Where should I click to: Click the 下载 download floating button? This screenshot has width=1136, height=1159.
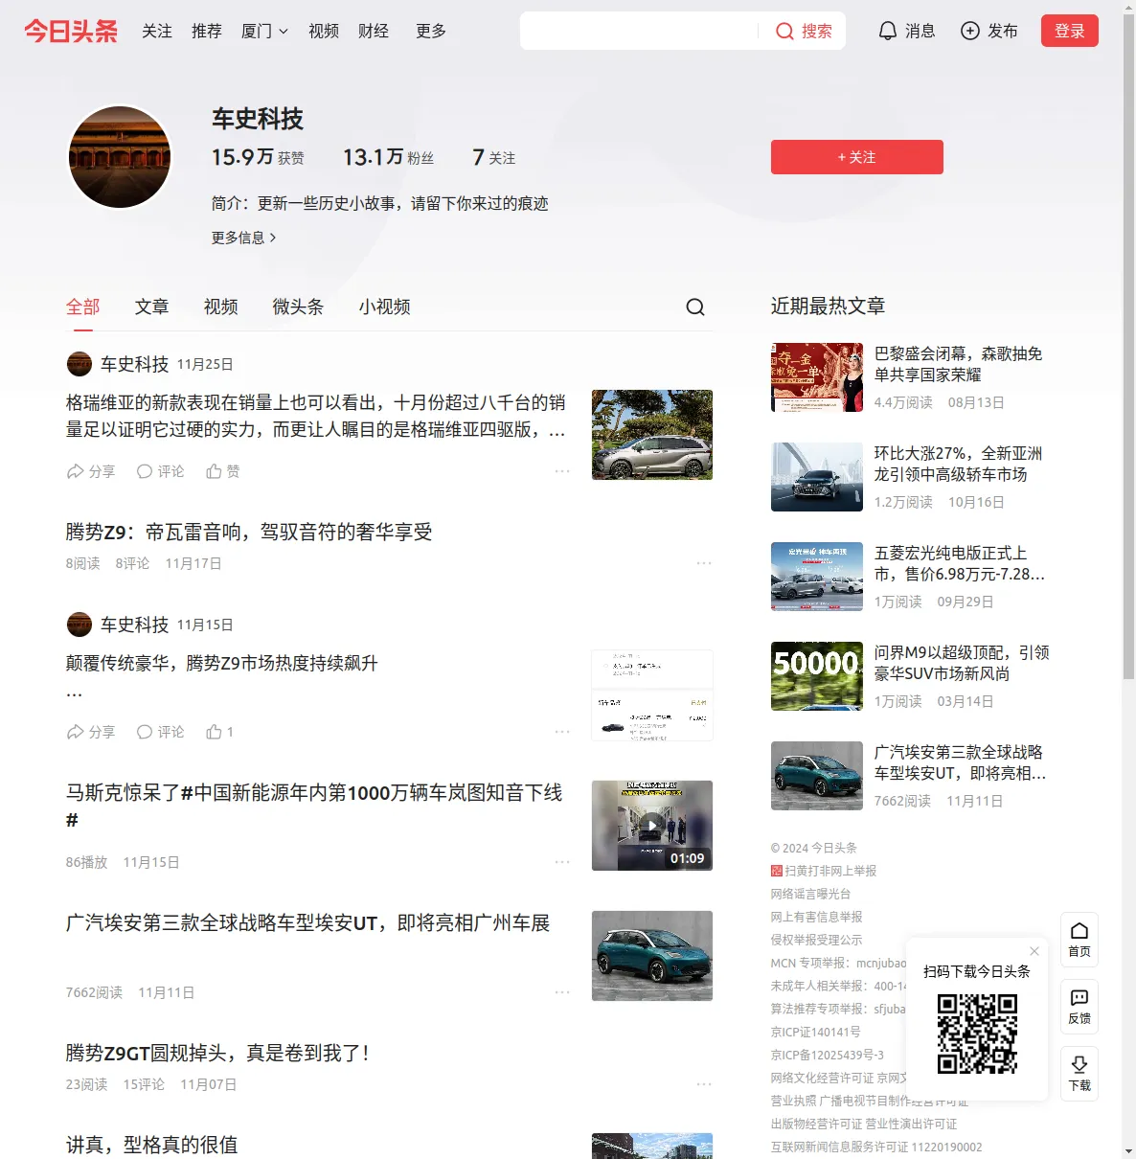pyautogui.click(x=1079, y=1074)
